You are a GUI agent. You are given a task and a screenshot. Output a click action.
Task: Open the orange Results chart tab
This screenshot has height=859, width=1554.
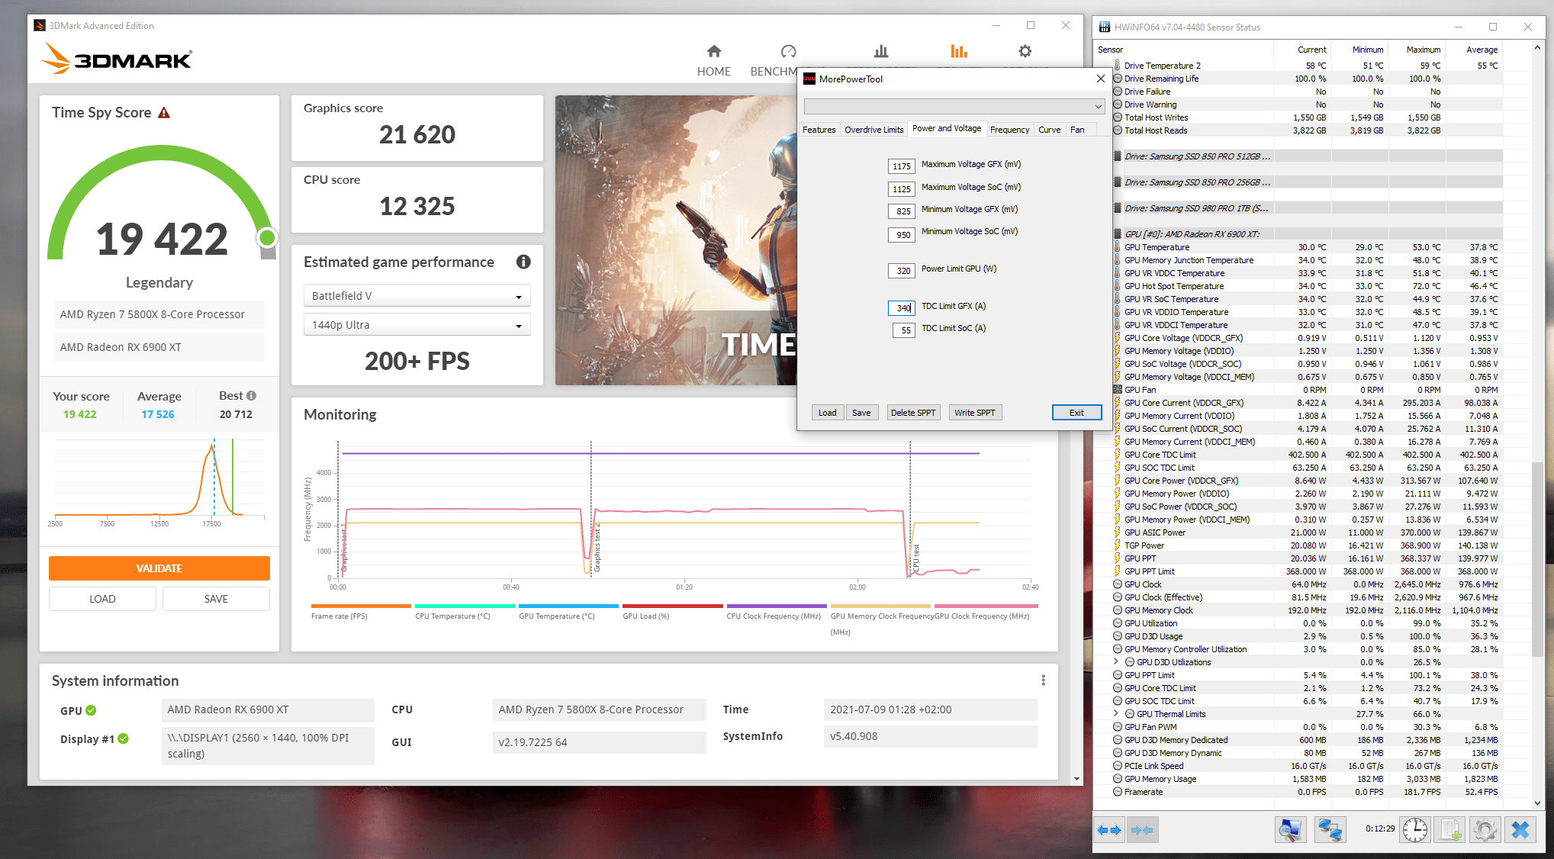(959, 51)
